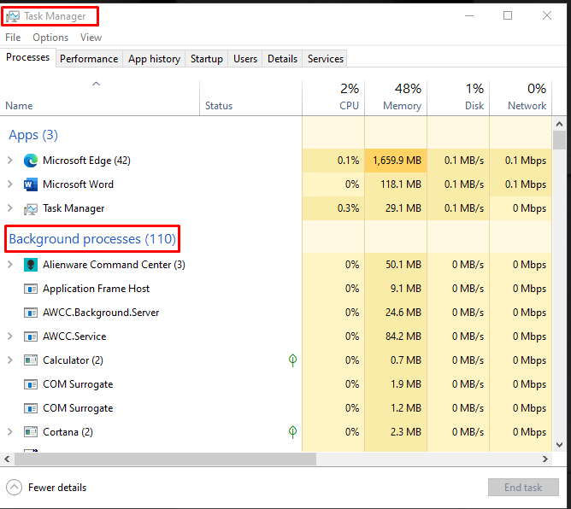Expand the Task Manager app entry
This screenshot has width=571, height=509.
coord(10,208)
